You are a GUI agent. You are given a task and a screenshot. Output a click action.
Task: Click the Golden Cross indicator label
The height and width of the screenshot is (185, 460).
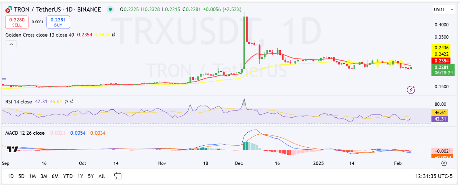click(x=40, y=35)
